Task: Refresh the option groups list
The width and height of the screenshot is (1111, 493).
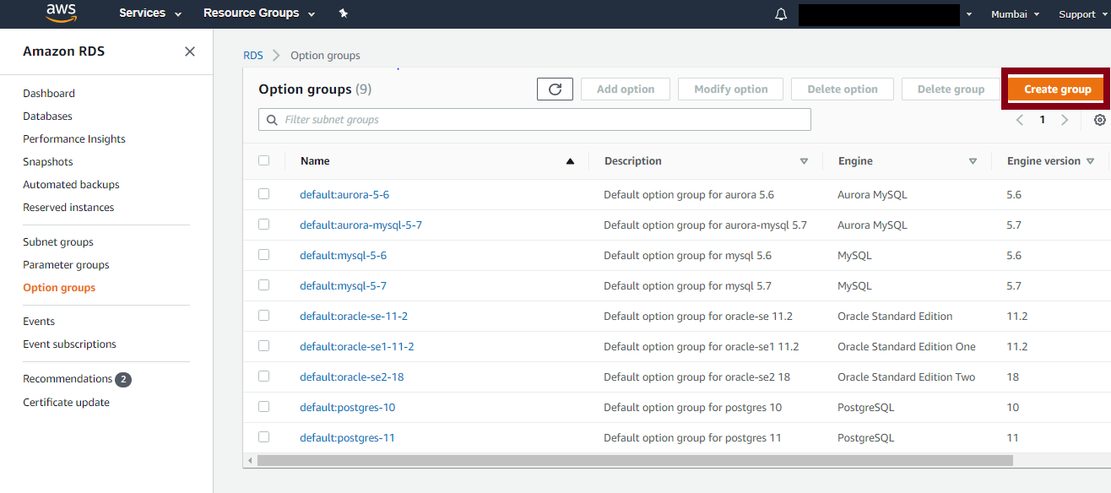Action: click(x=555, y=89)
